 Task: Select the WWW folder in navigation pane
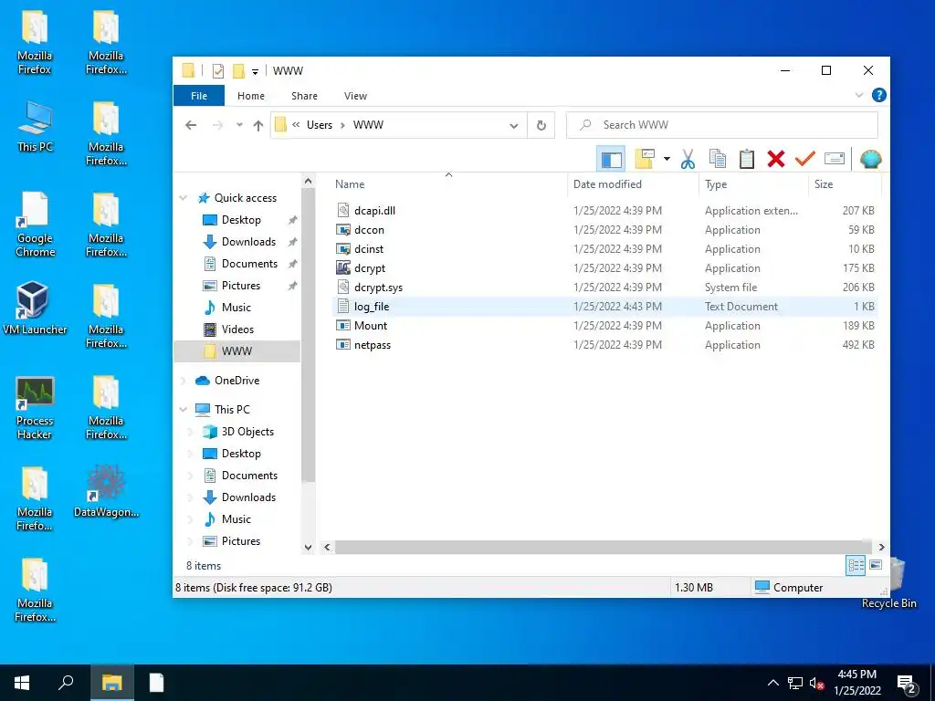coord(236,351)
